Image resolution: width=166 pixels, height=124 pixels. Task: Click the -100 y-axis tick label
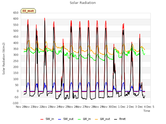(15, 103)
